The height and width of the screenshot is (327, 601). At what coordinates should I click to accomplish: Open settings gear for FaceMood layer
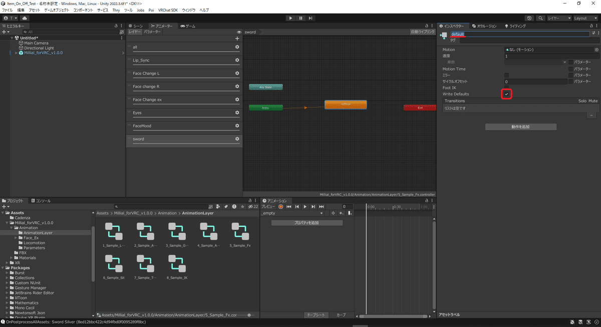coord(237,125)
